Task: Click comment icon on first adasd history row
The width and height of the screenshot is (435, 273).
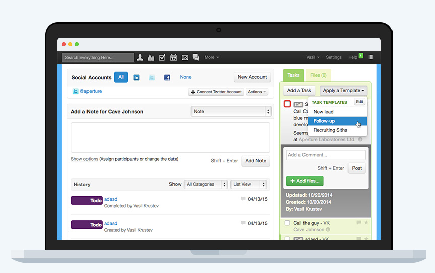Action: point(243,198)
